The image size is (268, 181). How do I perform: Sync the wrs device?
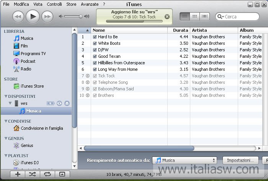click(59, 103)
